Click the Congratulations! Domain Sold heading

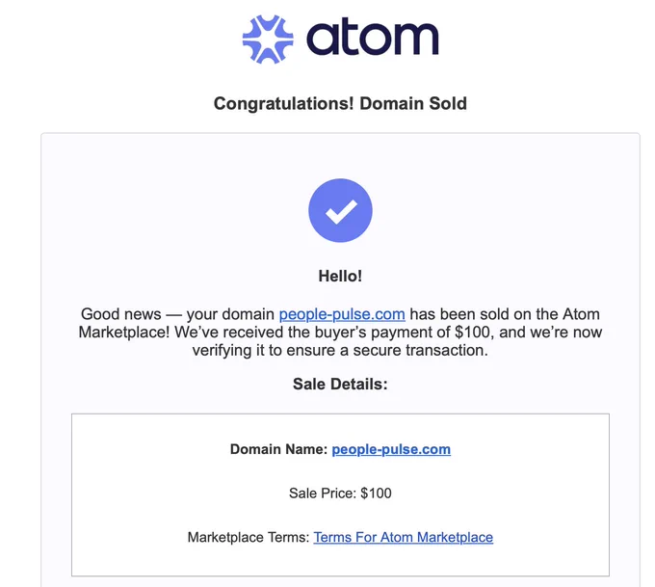click(340, 103)
